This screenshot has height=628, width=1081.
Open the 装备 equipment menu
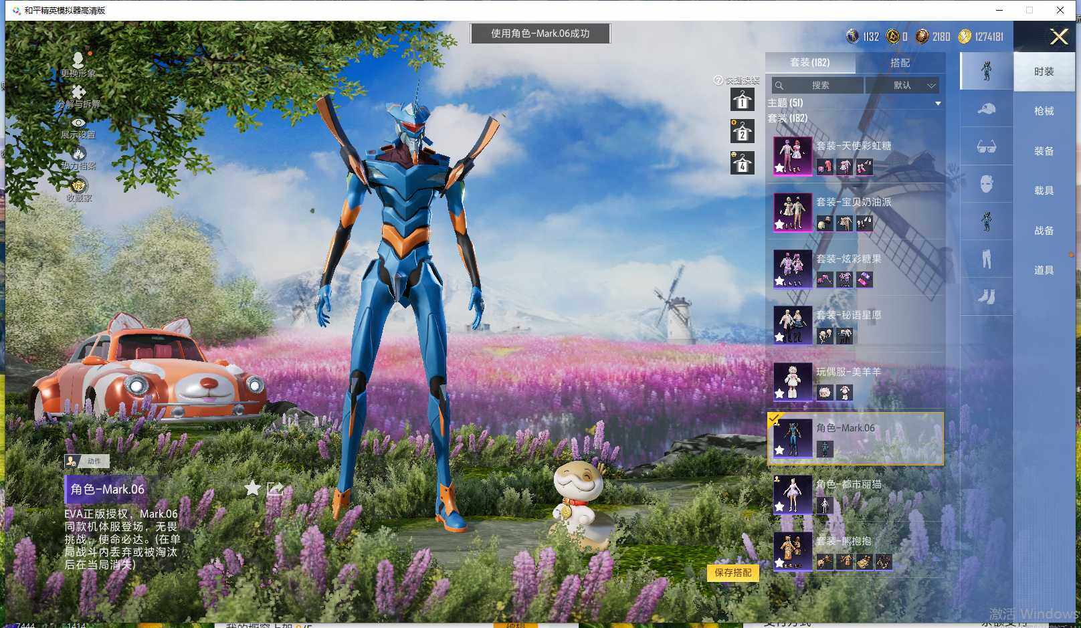[1044, 151]
